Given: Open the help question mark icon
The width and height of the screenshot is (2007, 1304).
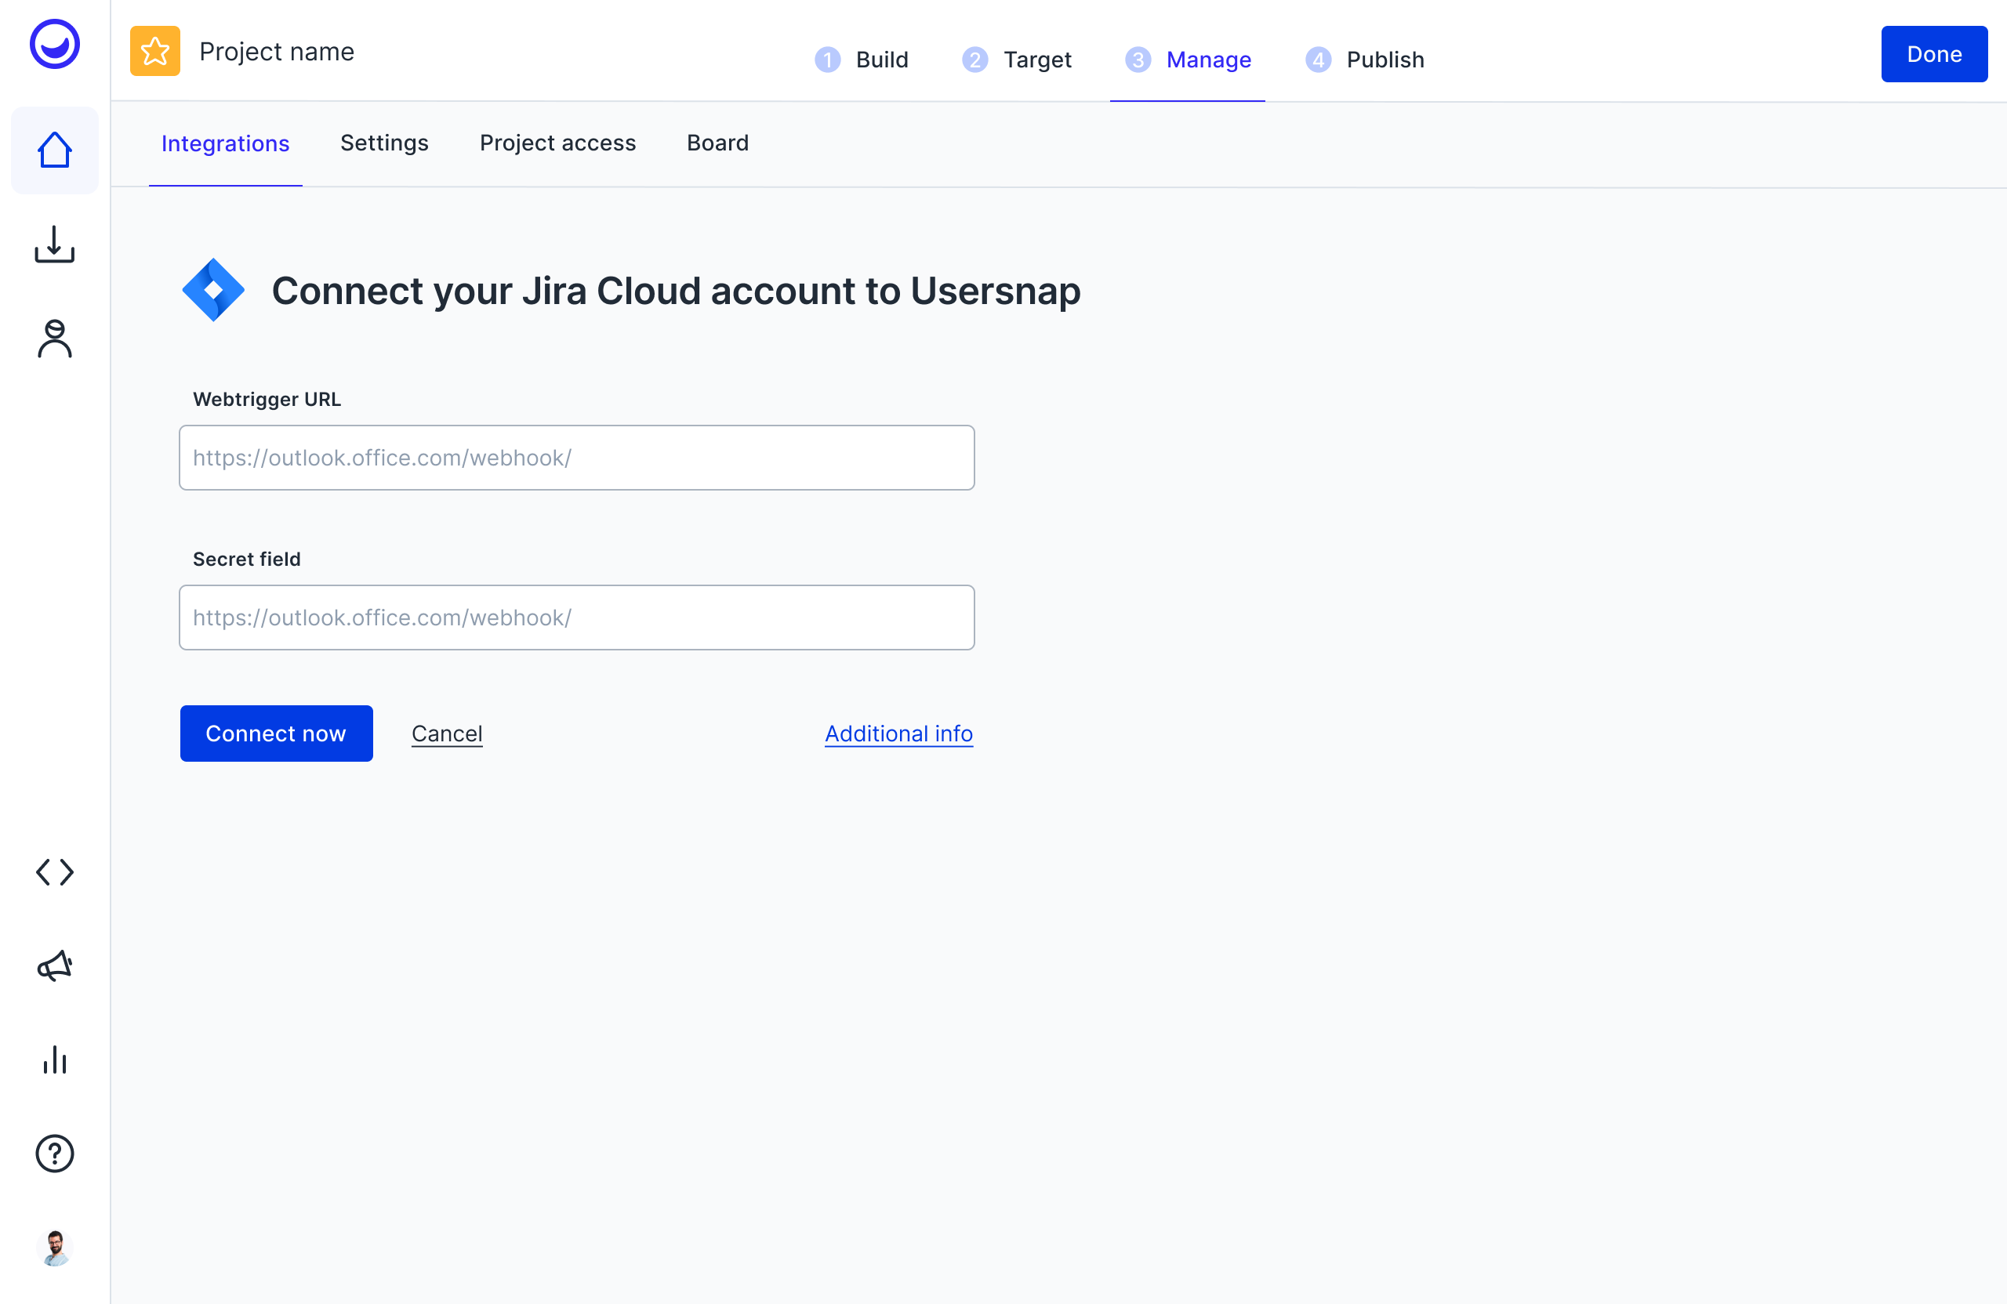Looking at the screenshot, I should [55, 1153].
